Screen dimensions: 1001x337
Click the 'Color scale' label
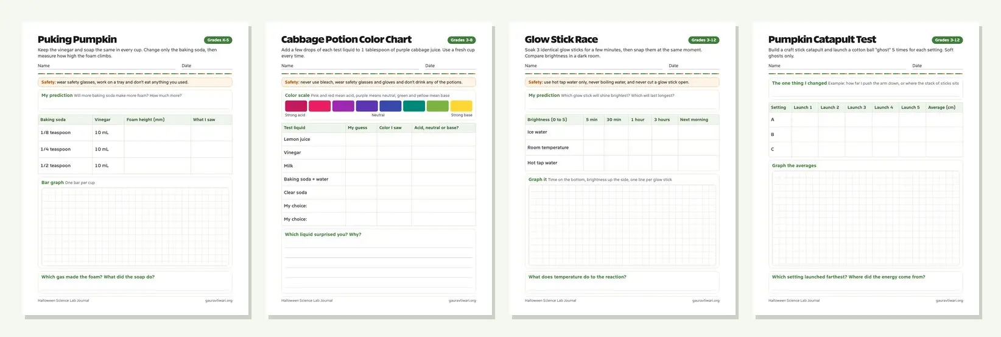point(297,96)
